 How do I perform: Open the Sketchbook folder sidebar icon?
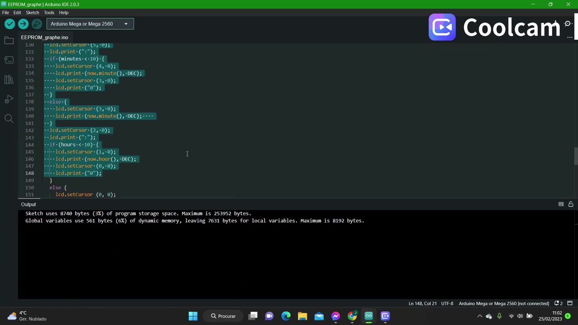pyautogui.click(x=9, y=41)
